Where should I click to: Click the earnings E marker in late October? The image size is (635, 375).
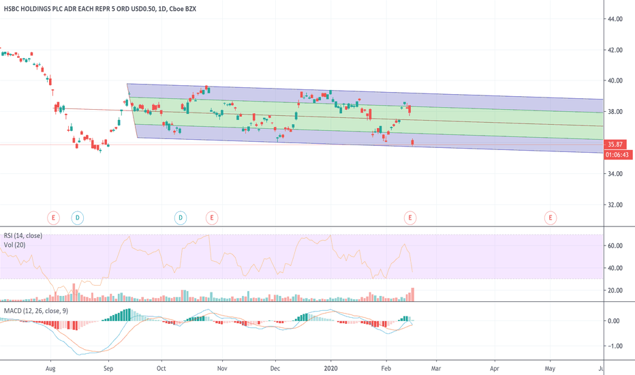coord(212,218)
